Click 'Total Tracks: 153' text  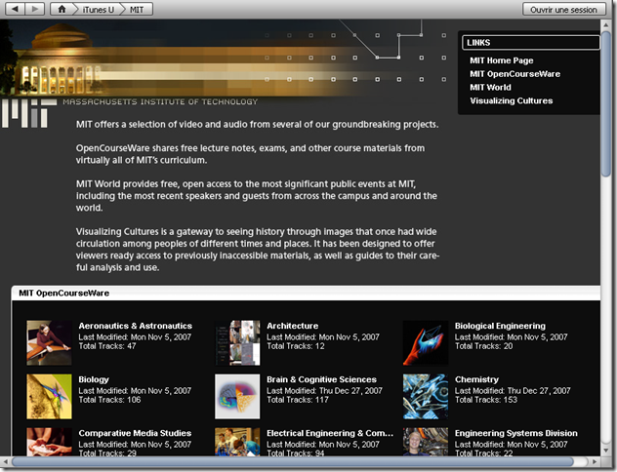click(486, 400)
